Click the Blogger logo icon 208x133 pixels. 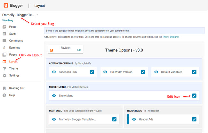coord(6,5)
